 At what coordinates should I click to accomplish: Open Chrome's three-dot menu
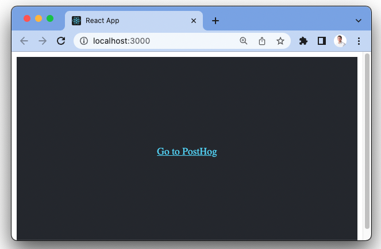coord(359,41)
